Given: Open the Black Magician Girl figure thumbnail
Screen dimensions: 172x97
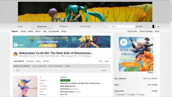Looking at the screenshot, I should click(25, 86).
